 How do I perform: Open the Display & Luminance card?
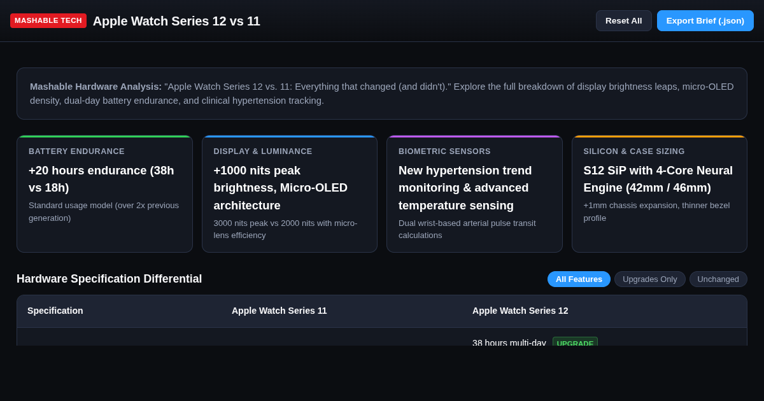tap(290, 193)
